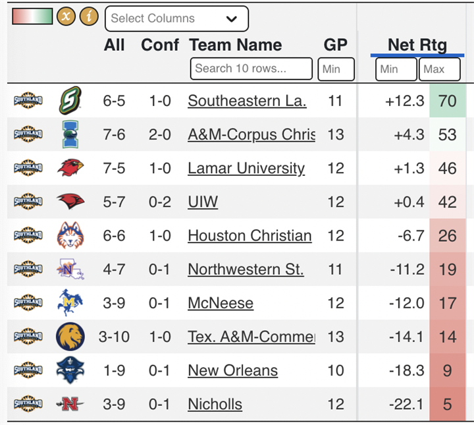Click the Houston Christian husky logo
This screenshot has height=425, width=474.
tap(70, 235)
